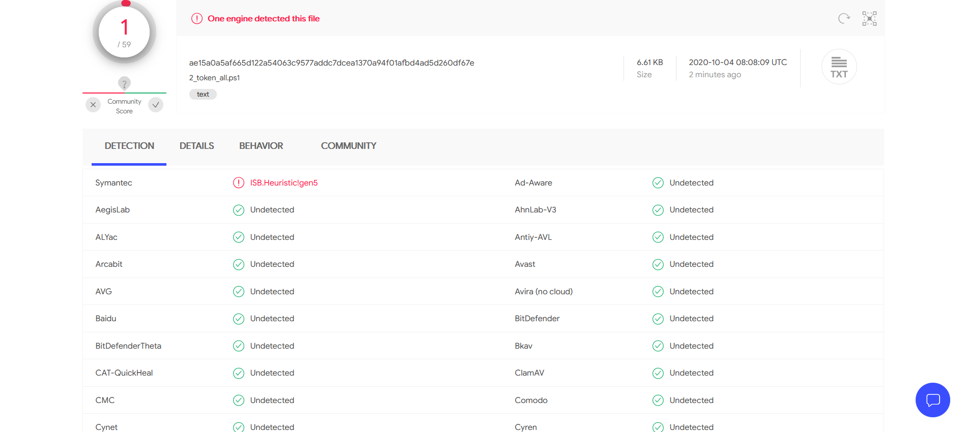966x432 pixels.
Task: Click Arcabit's green check icon
Action: click(239, 264)
